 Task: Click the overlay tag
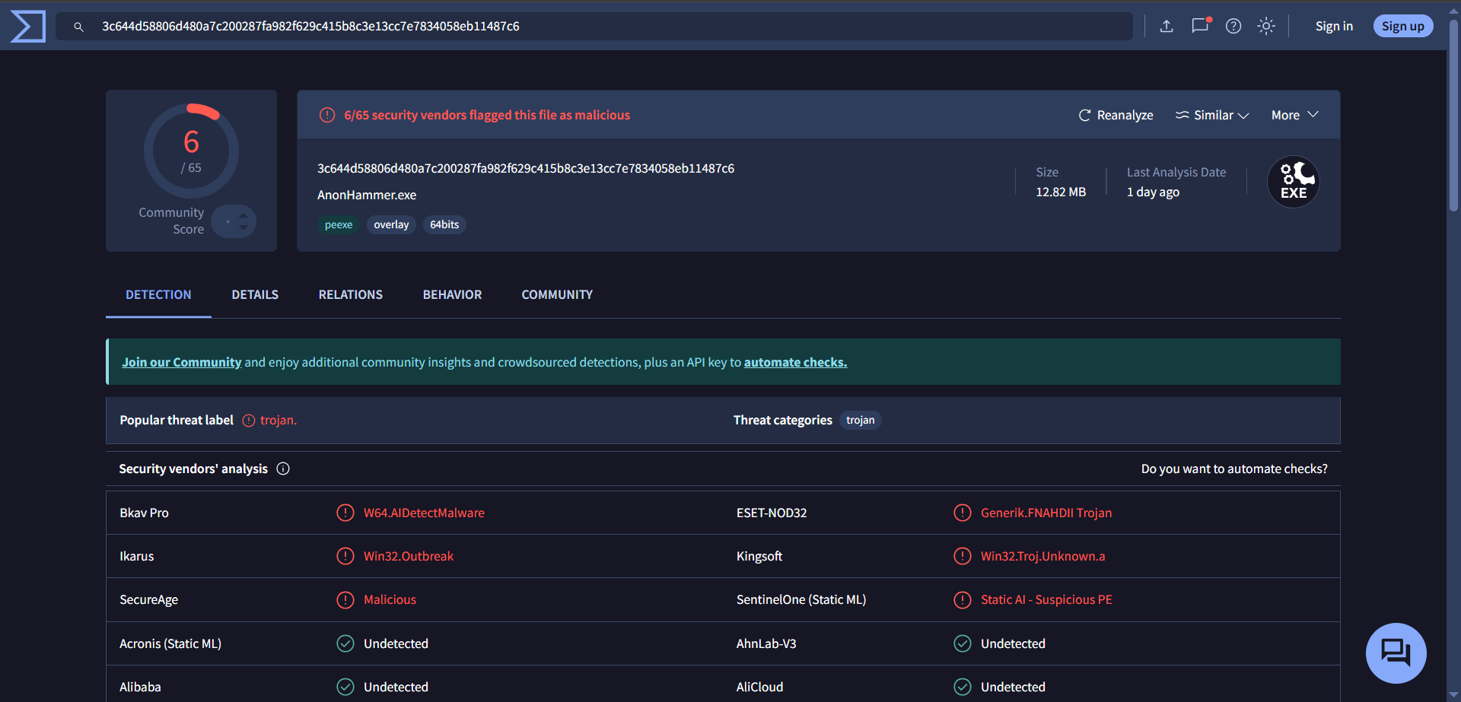(x=391, y=224)
